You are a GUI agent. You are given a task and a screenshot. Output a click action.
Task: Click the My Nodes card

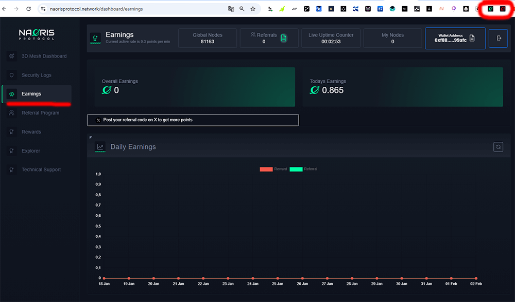coord(392,39)
